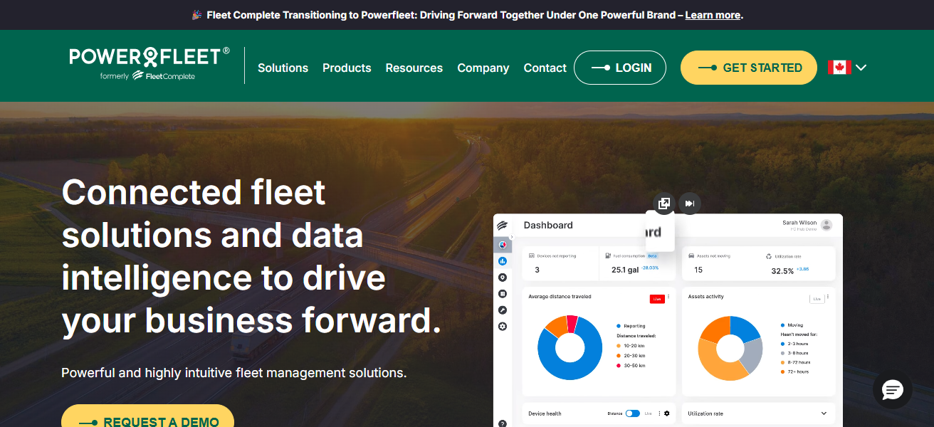
Task: Click the dashboard pie-chart sidebar icon
Action: tap(503, 245)
